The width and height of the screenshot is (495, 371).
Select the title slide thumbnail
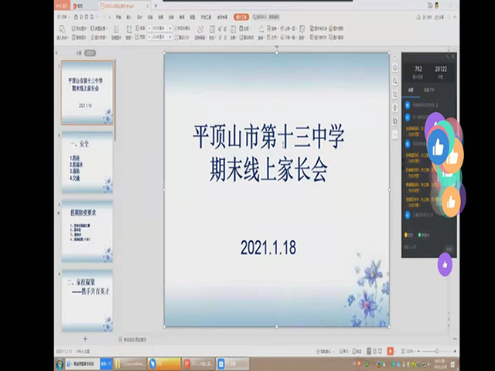coord(87,93)
